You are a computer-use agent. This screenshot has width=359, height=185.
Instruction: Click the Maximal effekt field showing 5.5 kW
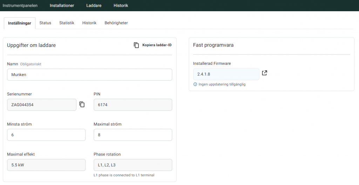pyautogui.click(x=46, y=165)
